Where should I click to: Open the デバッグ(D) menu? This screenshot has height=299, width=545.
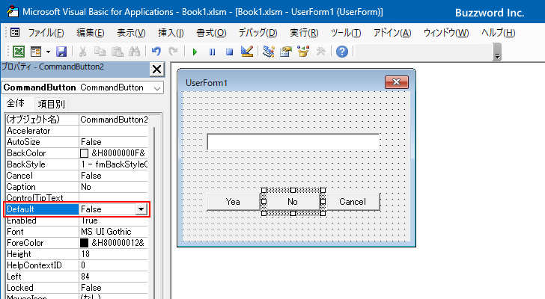click(x=258, y=33)
